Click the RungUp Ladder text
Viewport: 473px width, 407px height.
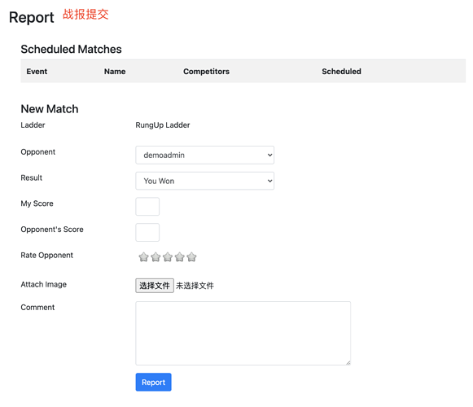163,125
